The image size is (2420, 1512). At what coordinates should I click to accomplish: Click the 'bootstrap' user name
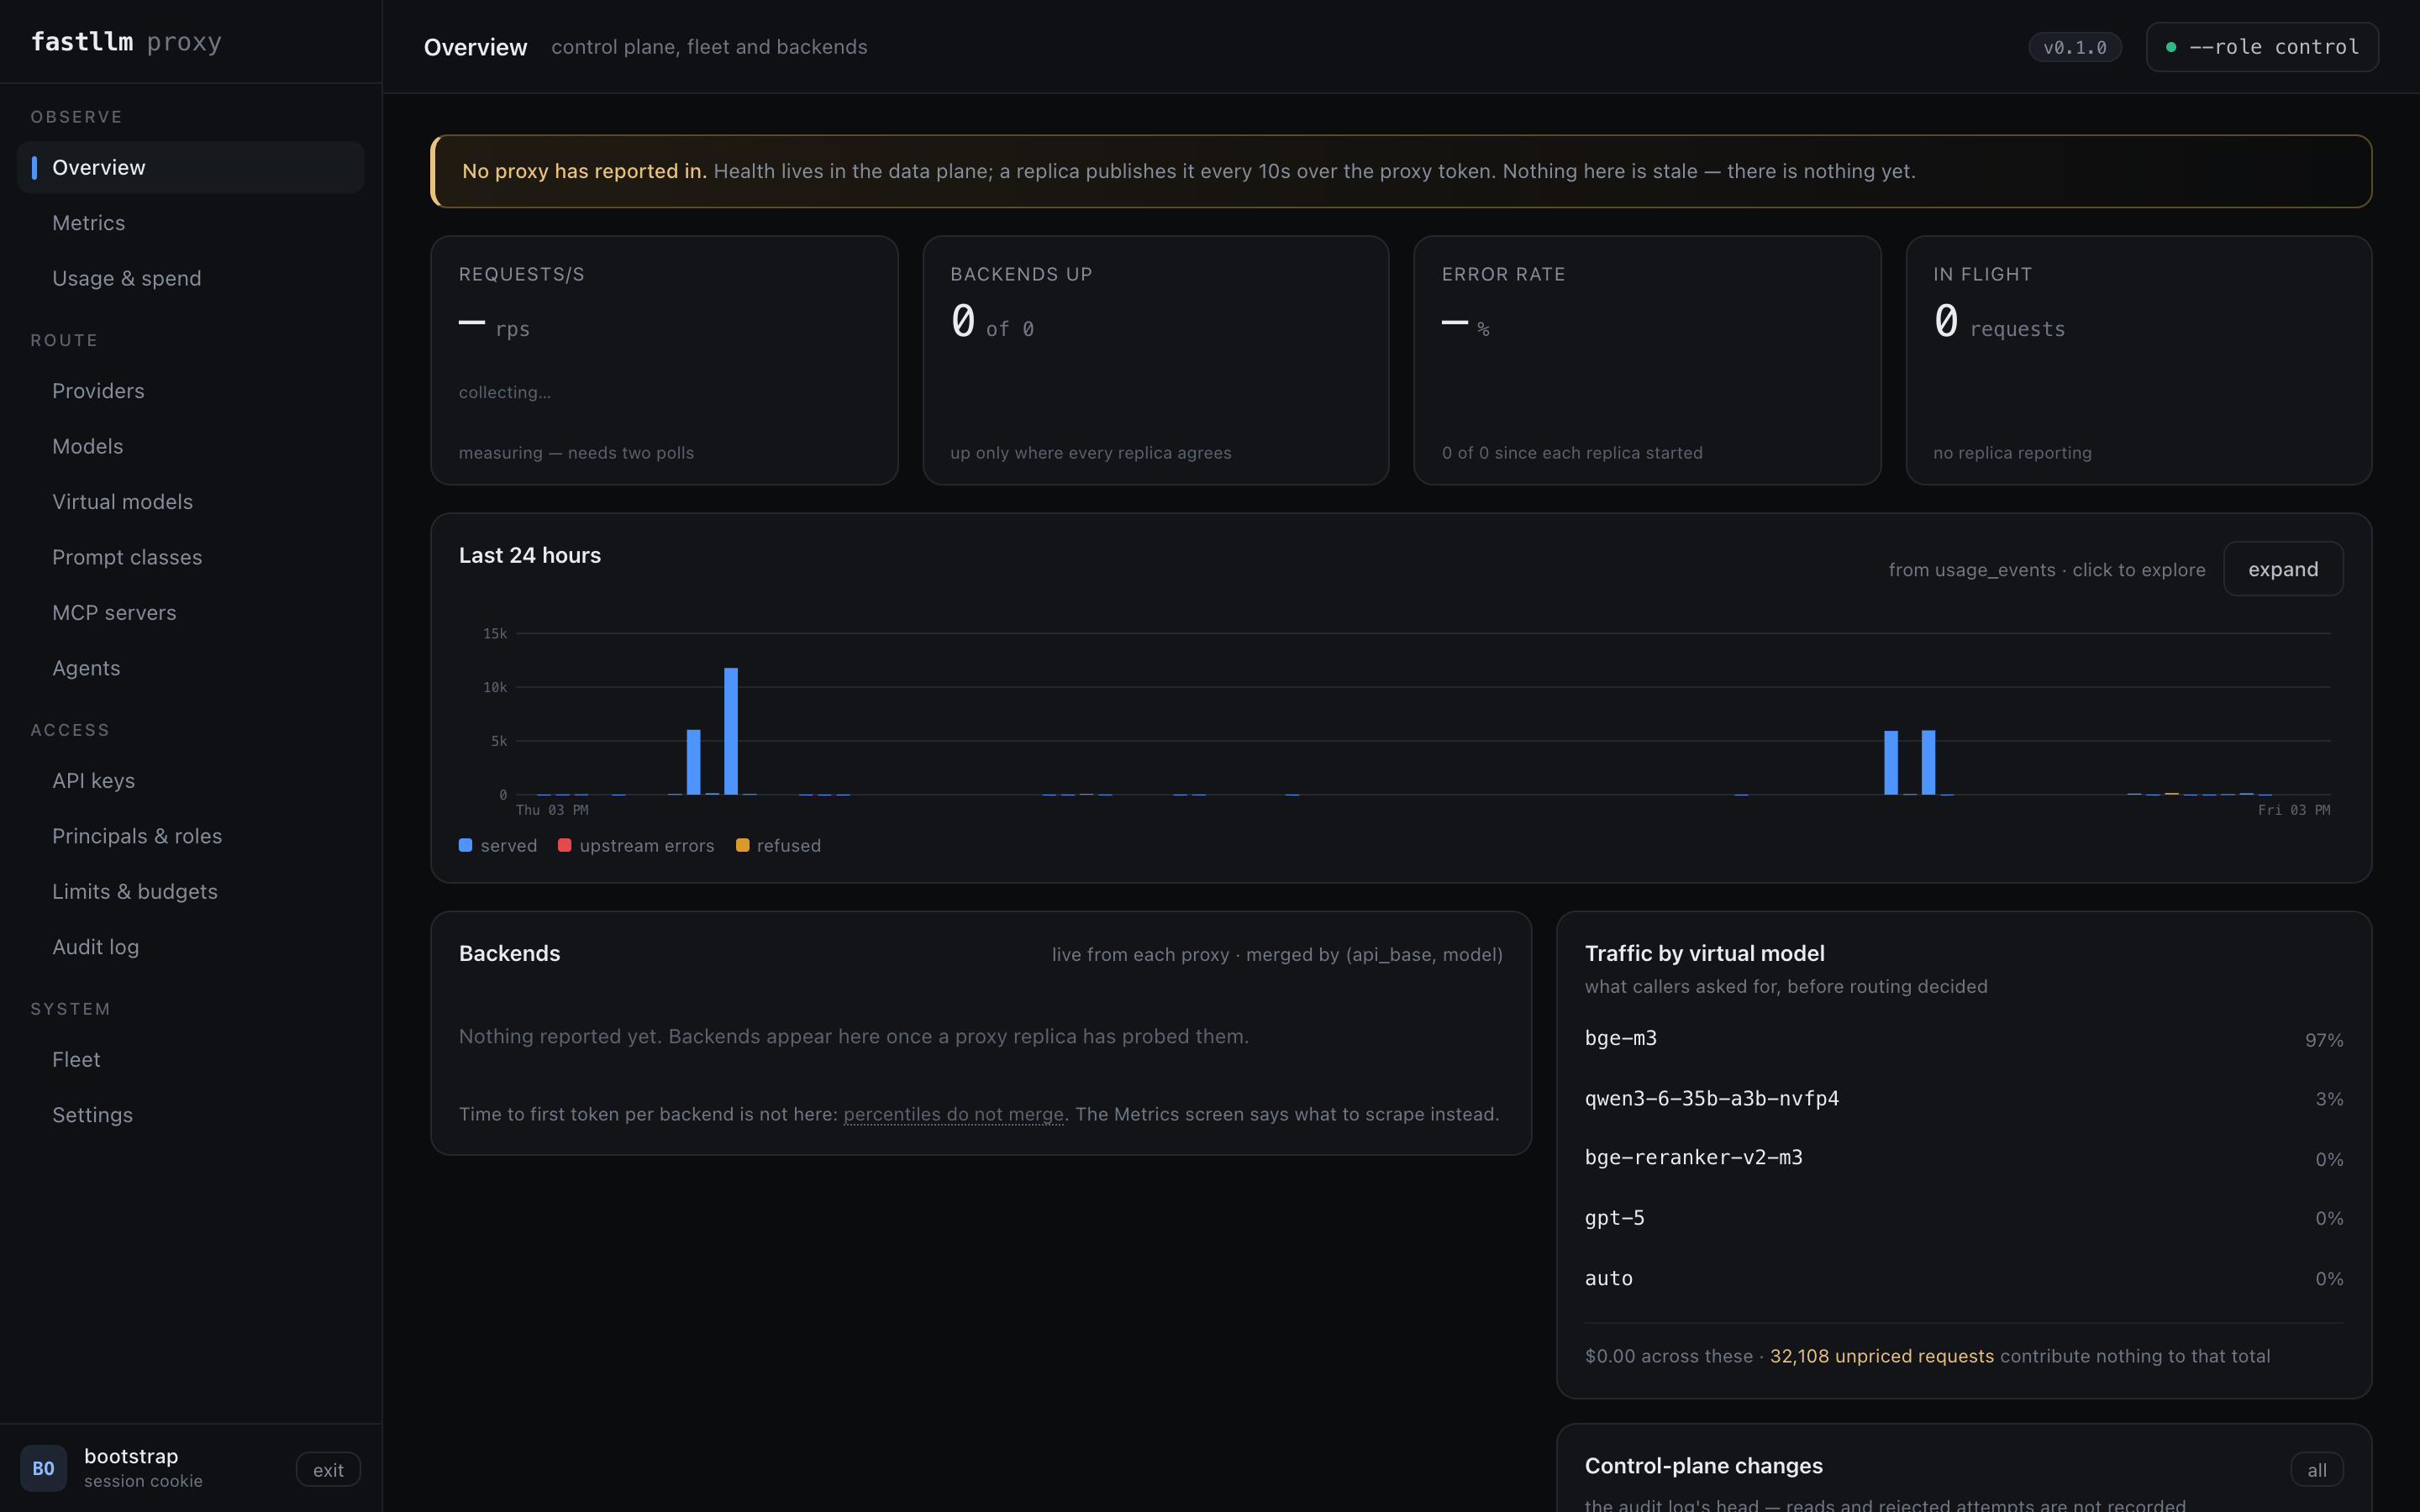(131, 1456)
